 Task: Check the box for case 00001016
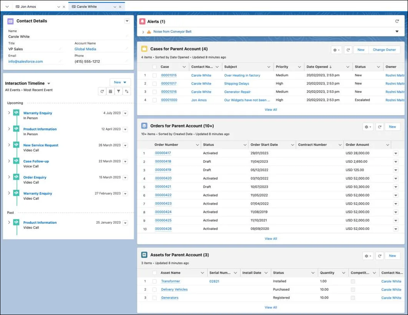[x=155, y=92]
